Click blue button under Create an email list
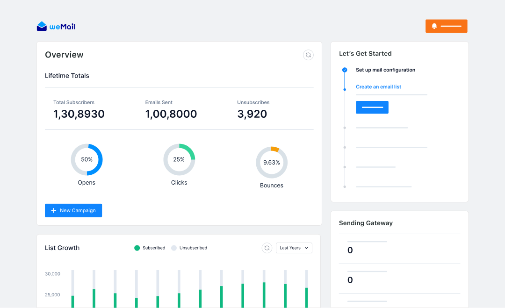The width and height of the screenshot is (505, 308). click(x=372, y=107)
